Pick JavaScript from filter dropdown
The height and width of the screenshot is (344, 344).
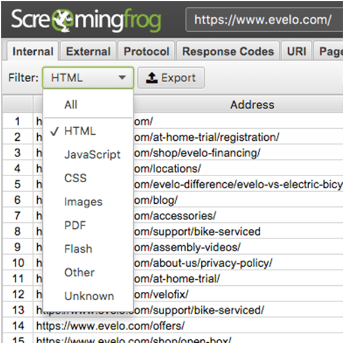coord(92,155)
